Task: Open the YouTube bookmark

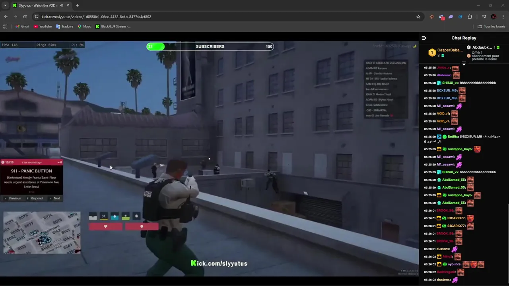Action: [43, 26]
